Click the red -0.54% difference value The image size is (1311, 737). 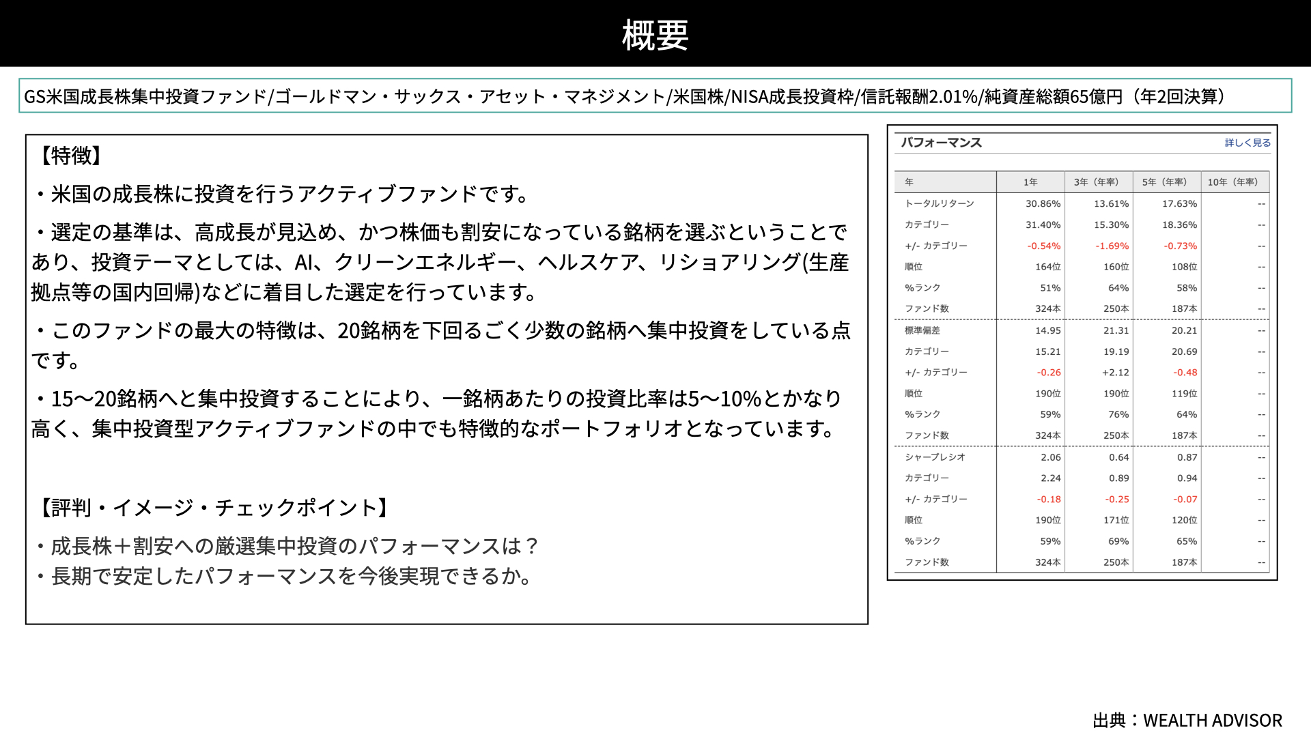(x=1044, y=246)
